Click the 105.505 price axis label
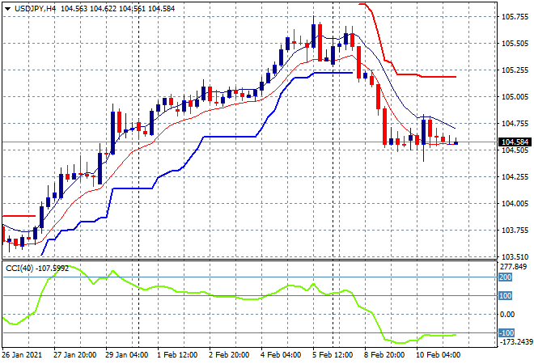The image size is (534, 364). point(515,43)
